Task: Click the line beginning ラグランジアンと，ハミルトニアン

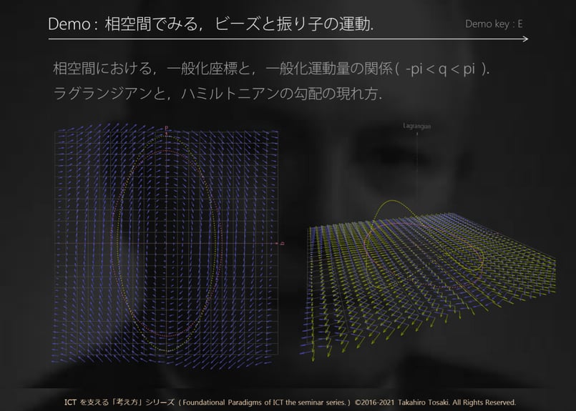Action: (x=218, y=94)
